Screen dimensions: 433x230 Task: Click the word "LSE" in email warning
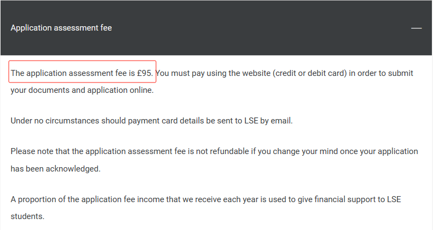pos(251,121)
